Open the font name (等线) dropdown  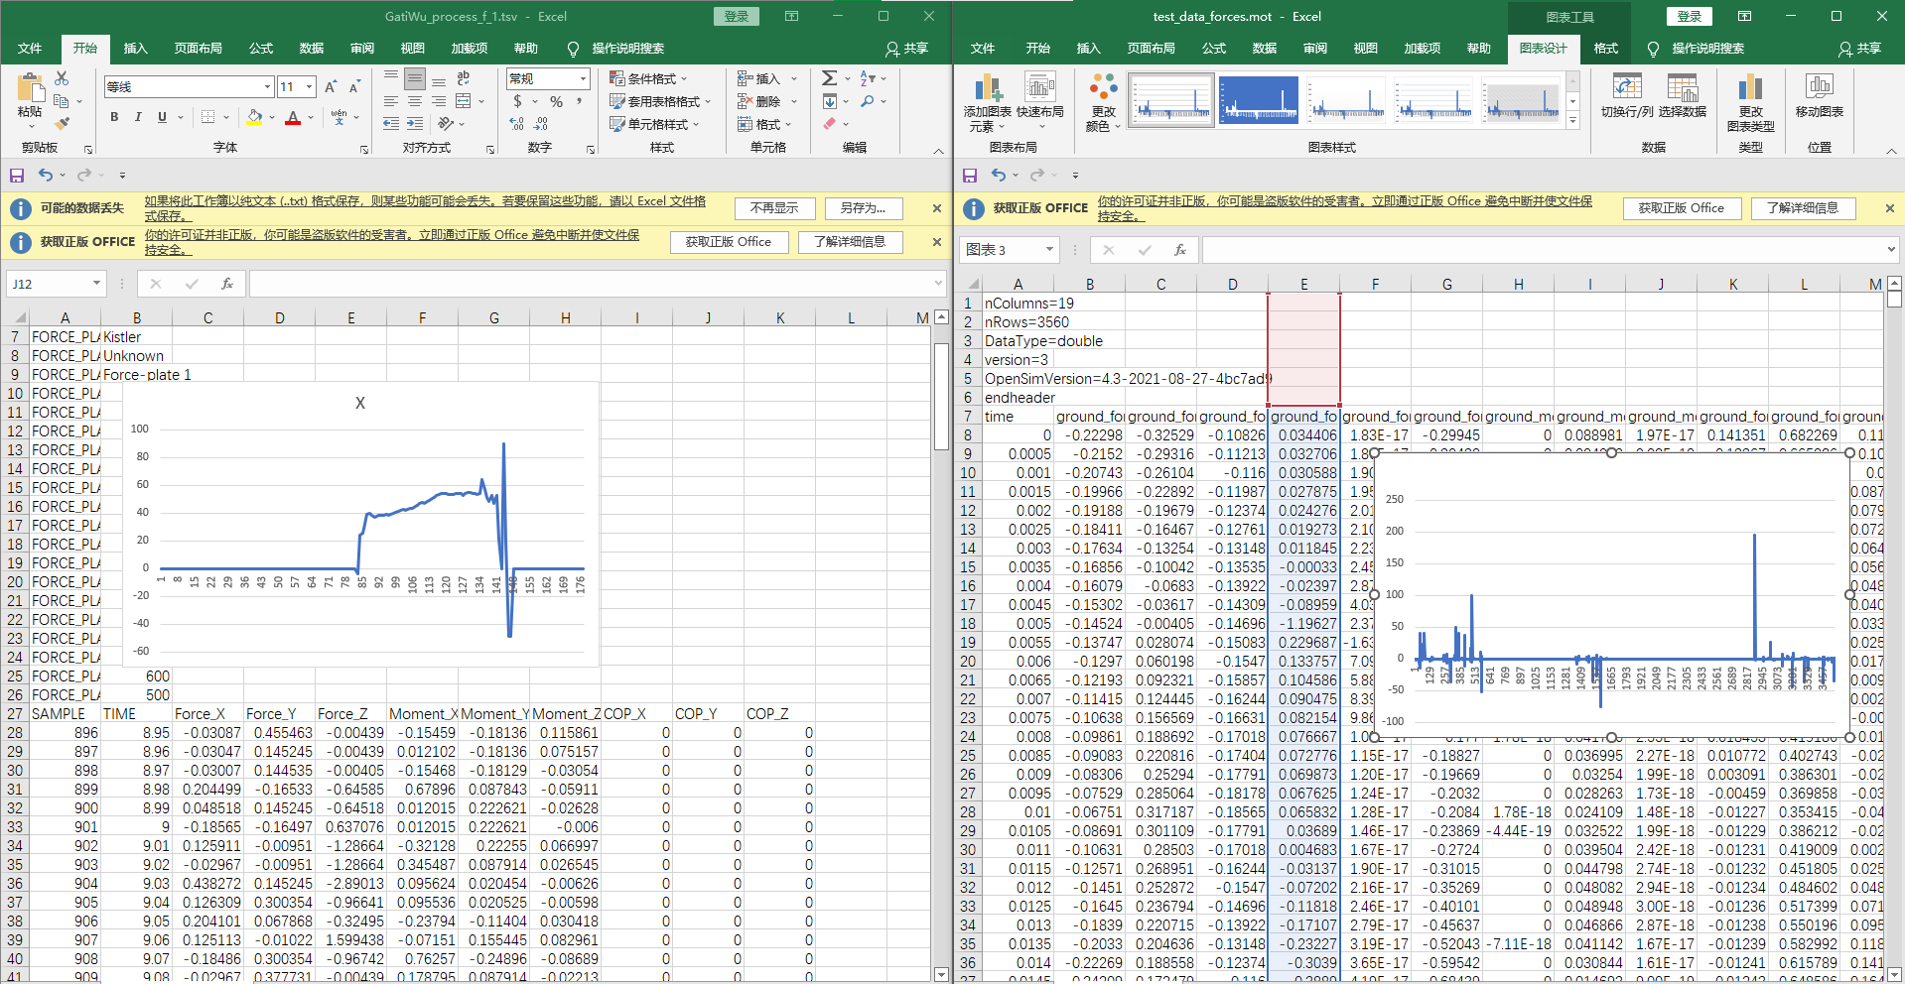[x=267, y=87]
